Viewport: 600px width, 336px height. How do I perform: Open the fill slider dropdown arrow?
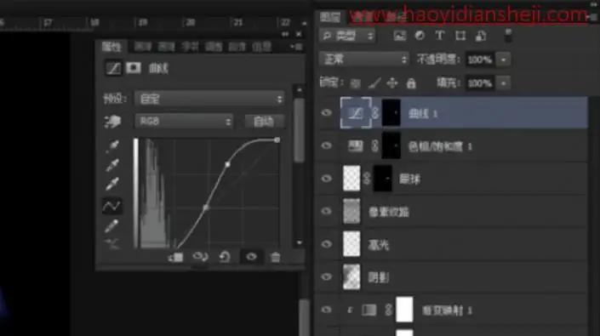(x=503, y=83)
